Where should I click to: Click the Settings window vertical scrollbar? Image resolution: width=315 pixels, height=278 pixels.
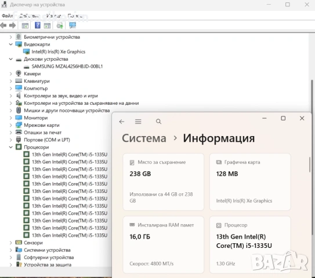[310, 164]
